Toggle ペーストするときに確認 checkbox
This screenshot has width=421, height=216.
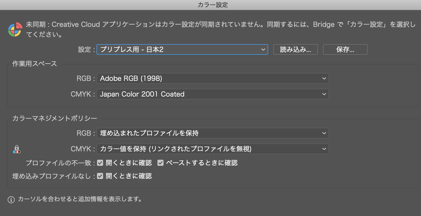(160, 163)
